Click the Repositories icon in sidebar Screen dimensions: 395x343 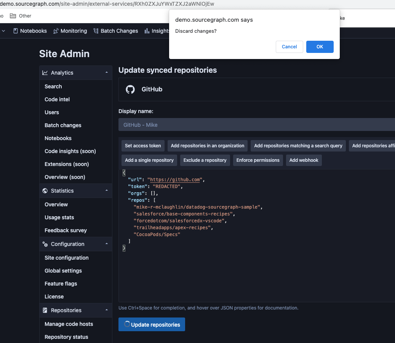point(45,310)
